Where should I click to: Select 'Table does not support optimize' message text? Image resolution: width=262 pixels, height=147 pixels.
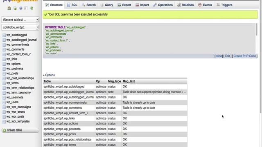pyautogui.click(x=154, y=92)
